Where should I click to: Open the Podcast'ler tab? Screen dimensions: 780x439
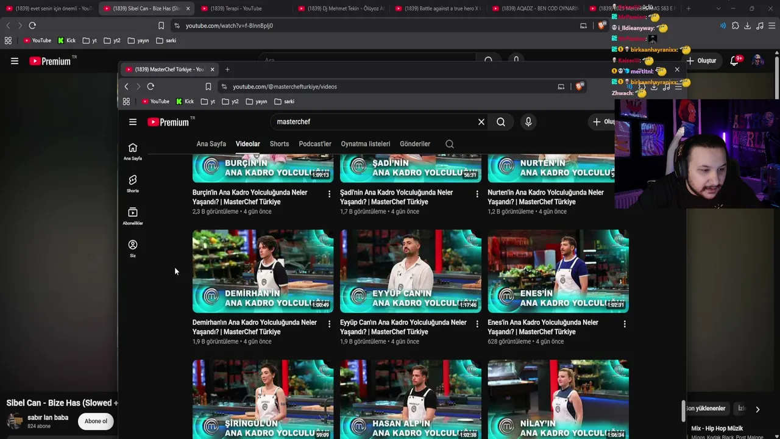[315, 144]
